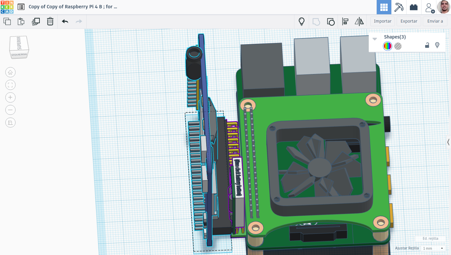Duplicate and repeat selection

35,22
